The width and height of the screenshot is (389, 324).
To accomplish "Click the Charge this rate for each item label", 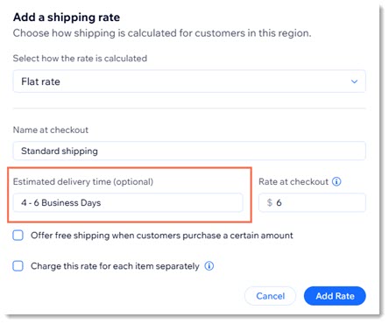I will point(115,266).
